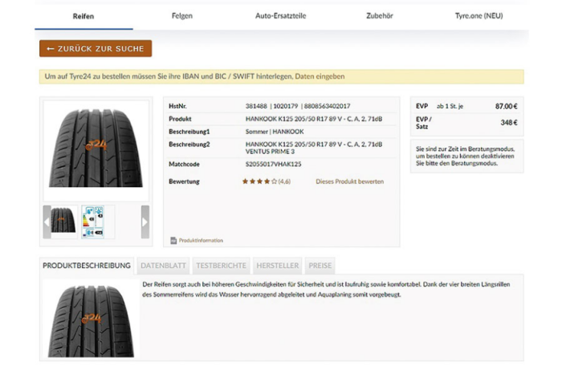562x374 pixels.
Task: Click 'Daten eingeben' in the yellow notice
Action: pos(324,77)
